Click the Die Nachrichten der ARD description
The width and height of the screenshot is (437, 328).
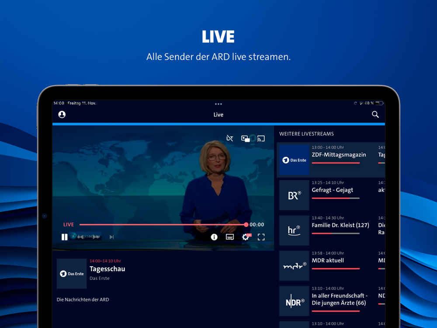coord(83,300)
